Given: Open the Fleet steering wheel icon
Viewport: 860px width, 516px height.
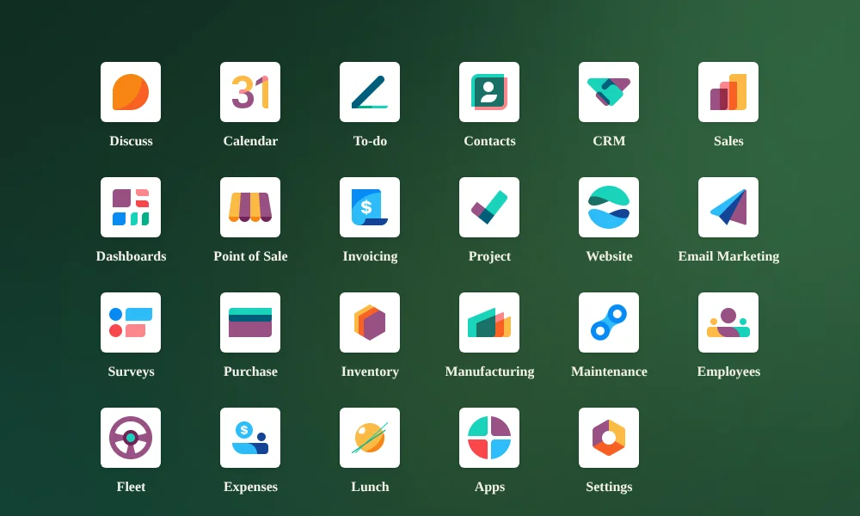Looking at the screenshot, I should pyautogui.click(x=131, y=438).
